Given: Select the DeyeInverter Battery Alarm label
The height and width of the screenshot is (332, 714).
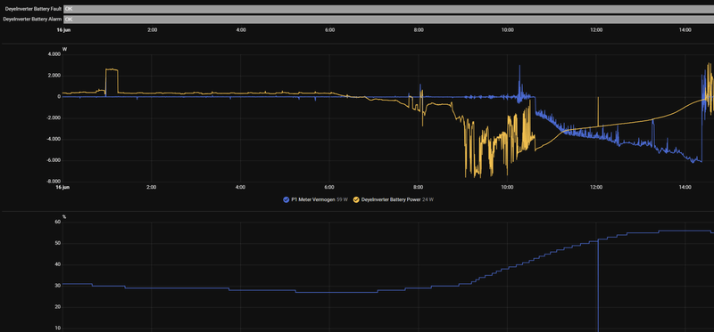Looking at the screenshot, I should coord(32,20).
